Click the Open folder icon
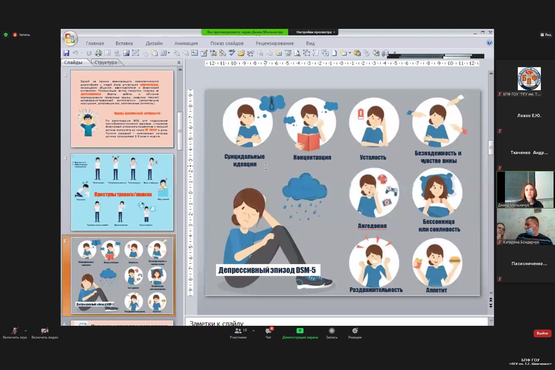555x370 pixels. (241, 53)
